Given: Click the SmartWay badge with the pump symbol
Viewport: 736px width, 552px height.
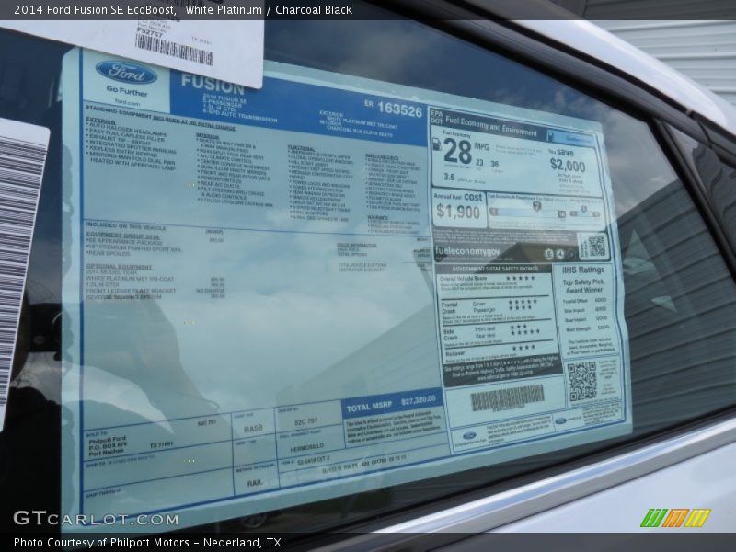Looking at the screenshot, I should (x=570, y=138).
